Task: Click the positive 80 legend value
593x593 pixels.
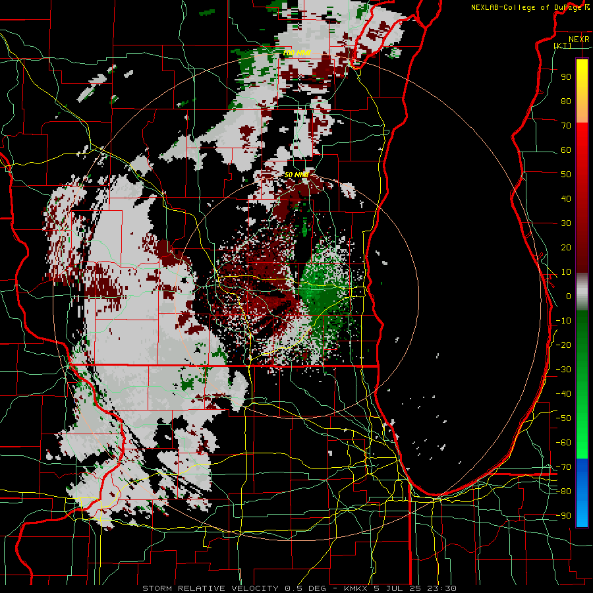Action: pos(566,101)
